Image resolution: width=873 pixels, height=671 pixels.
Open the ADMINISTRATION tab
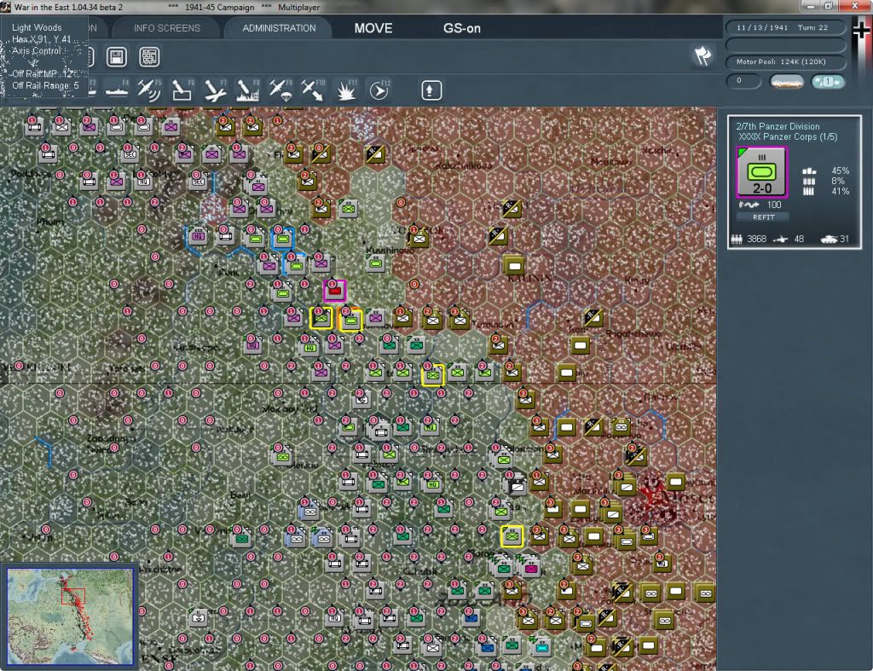click(279, 28)
